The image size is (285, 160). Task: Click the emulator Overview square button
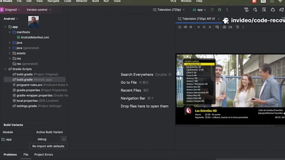pyautogui.click(x=210, y=27)
